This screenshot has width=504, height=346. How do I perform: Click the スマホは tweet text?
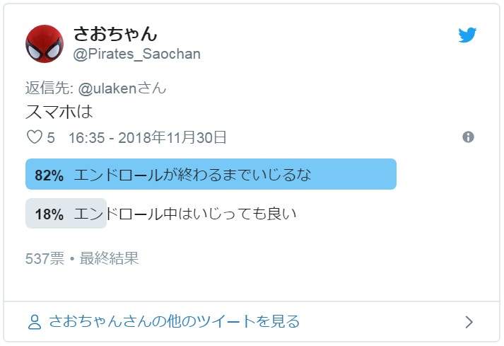[x=59, y=112]
